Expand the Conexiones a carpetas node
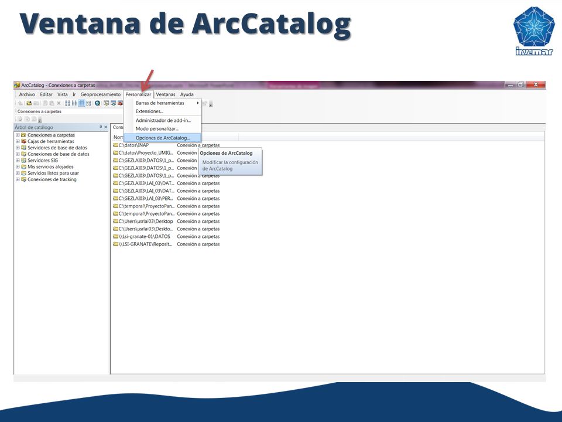Screen dimensions: 562x422 18,135
